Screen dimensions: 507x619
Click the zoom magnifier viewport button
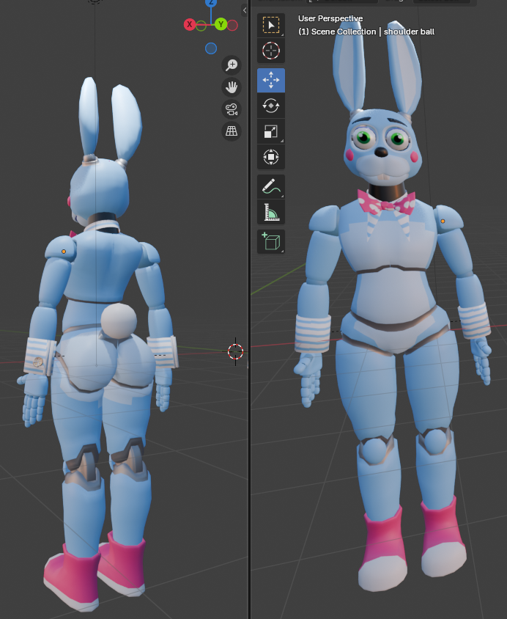click(x=232, y=65)
